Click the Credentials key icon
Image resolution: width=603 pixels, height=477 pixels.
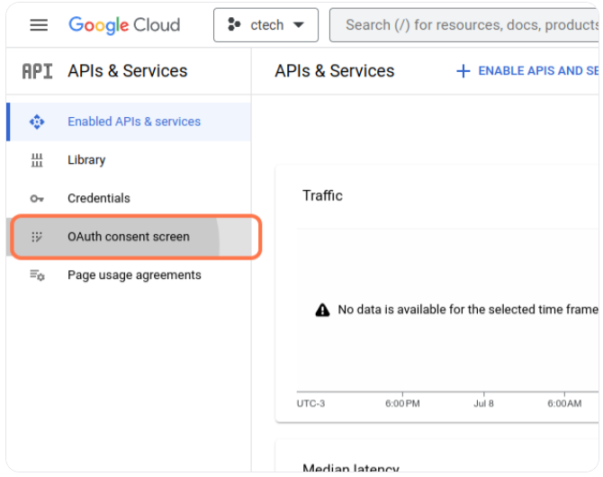(37, 199)
